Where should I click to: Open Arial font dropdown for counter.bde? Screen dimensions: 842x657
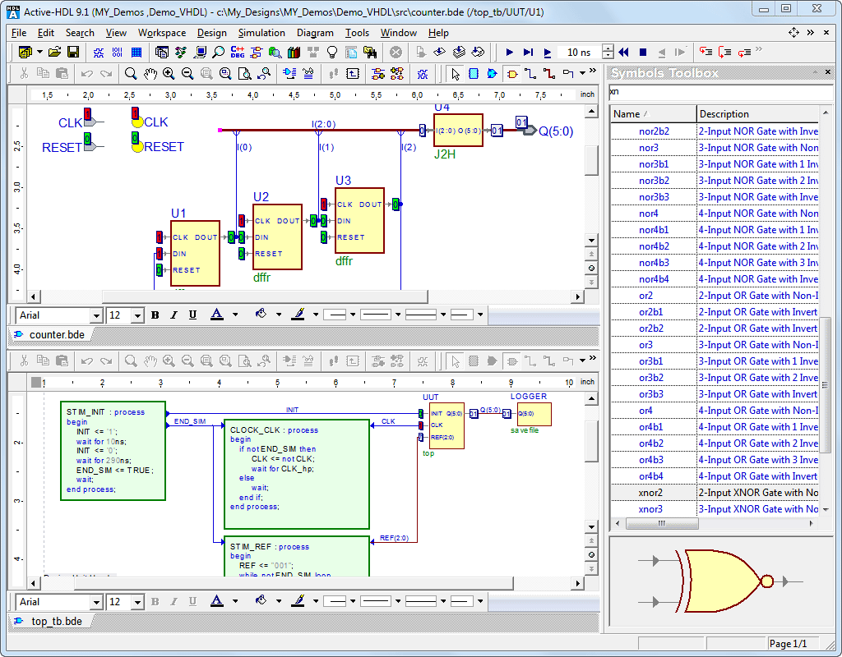point(96,315)
